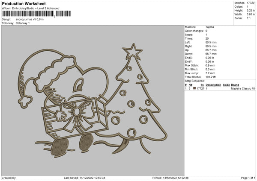Viewport: 257px width, 181px height.
Task: Click the Left value 86.5 mm
Action: [211, 42]
